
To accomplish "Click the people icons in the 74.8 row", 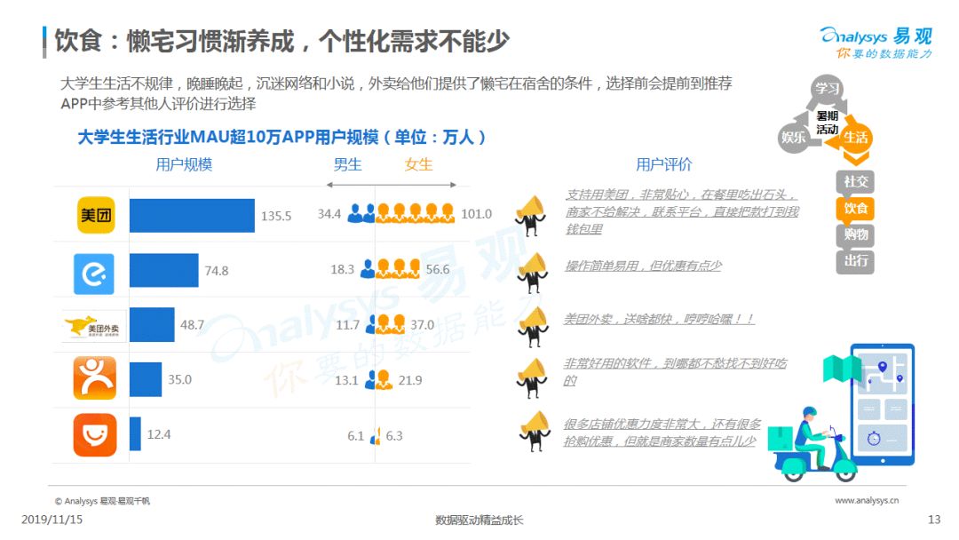I will (390, 268).
